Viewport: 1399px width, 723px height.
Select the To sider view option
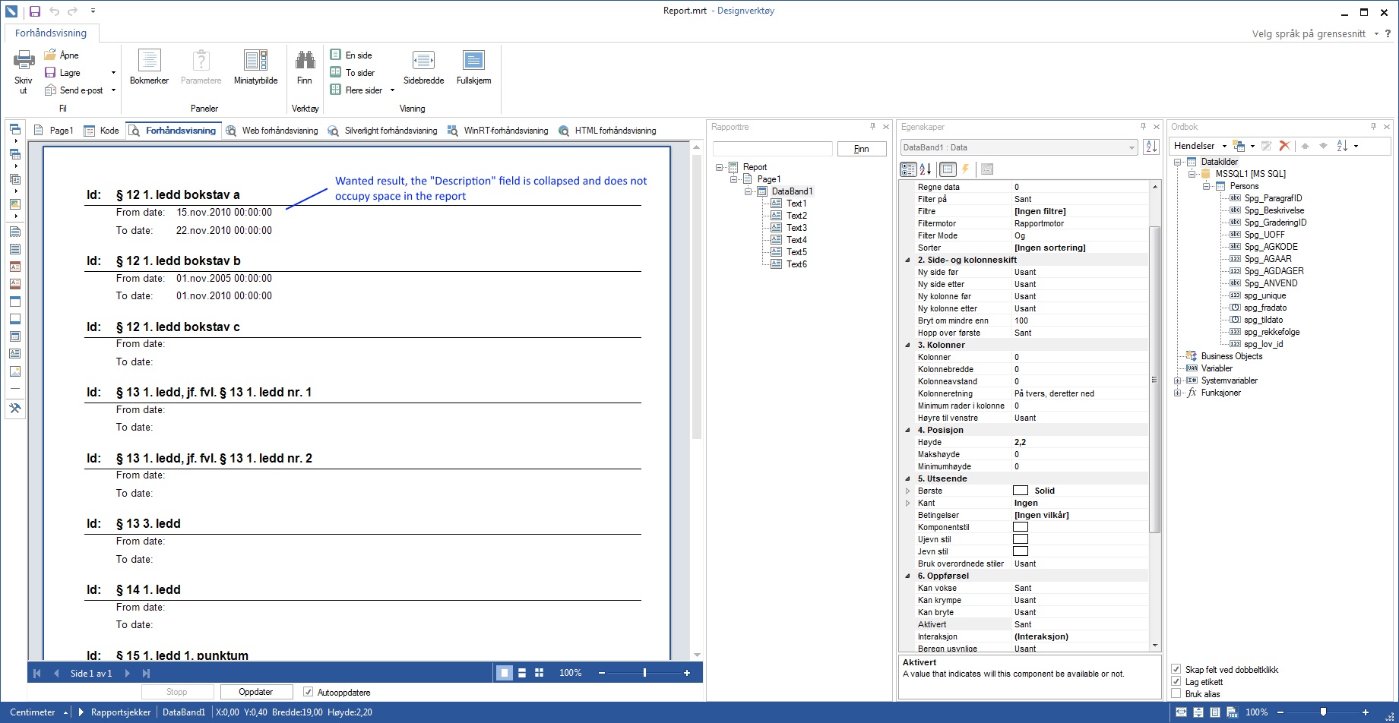coord(353,72)
